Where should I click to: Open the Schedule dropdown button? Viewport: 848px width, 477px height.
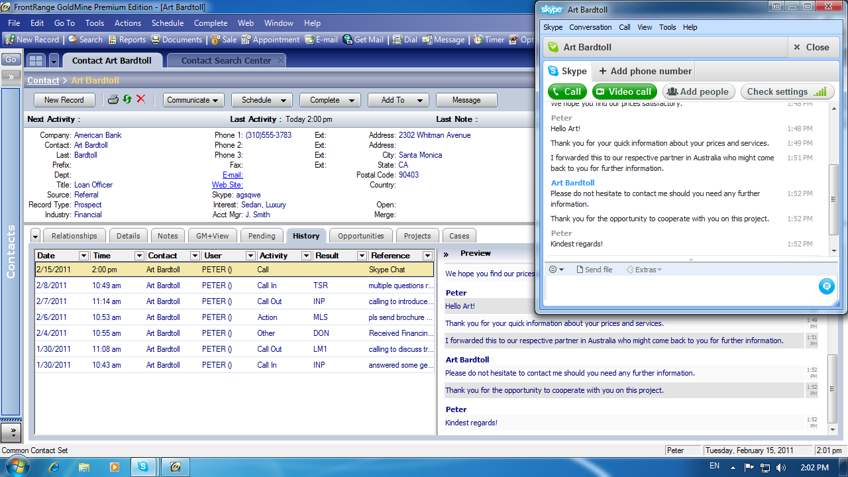pos(262,100)
